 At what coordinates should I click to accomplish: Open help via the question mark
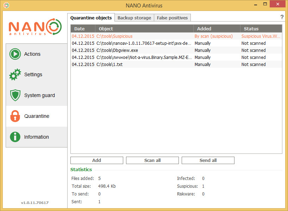click(x=282, y=17)
